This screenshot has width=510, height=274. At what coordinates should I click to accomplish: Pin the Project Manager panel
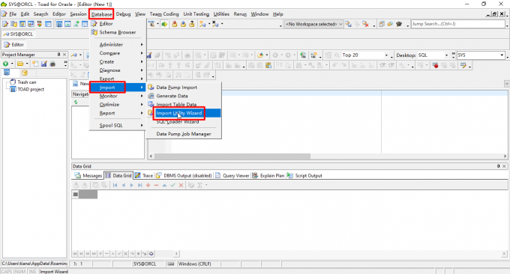pos(58,55)
